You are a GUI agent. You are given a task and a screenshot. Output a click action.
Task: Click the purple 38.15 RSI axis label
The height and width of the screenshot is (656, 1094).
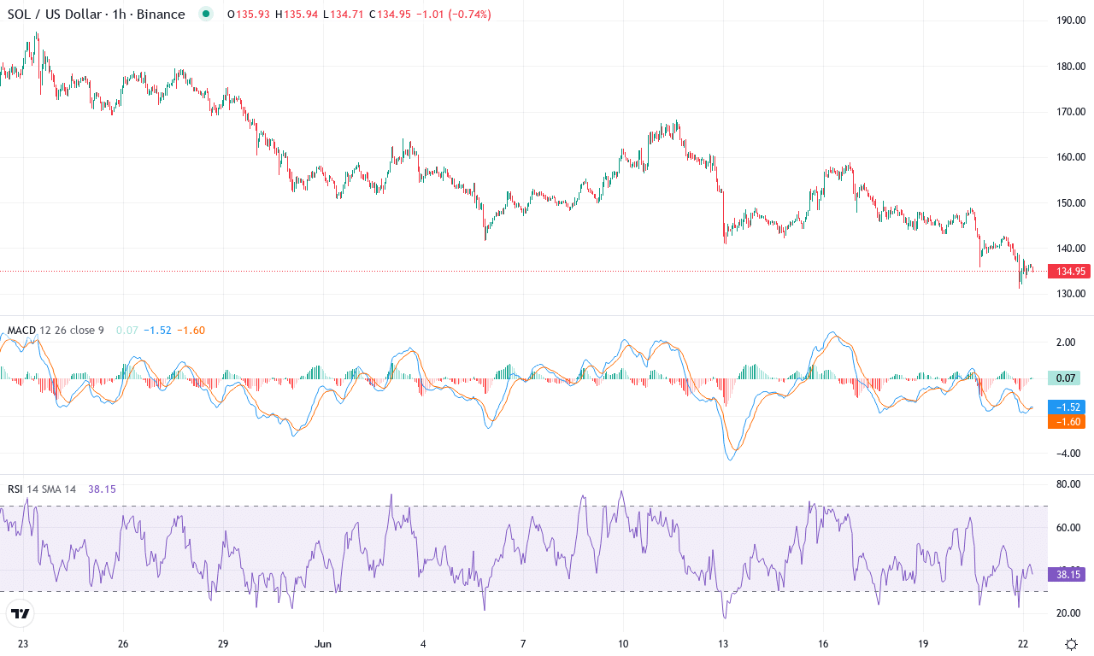[1065, 575]
